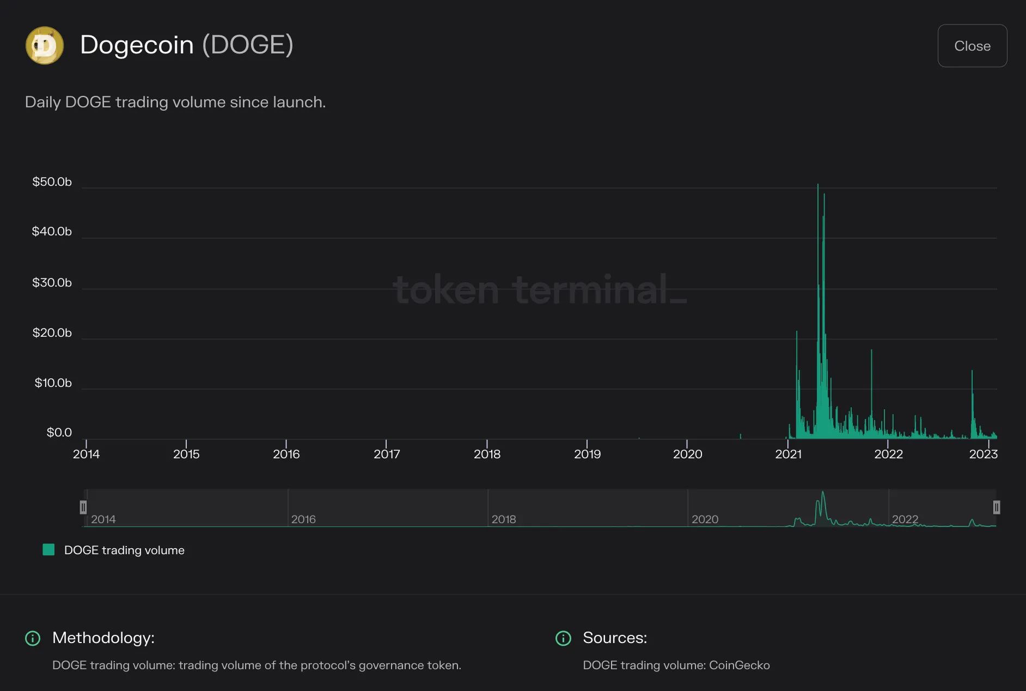Viewport: 1026px width, 691px height.
Task: Click the 2016 x-axis label on chart
Action: 286,454
